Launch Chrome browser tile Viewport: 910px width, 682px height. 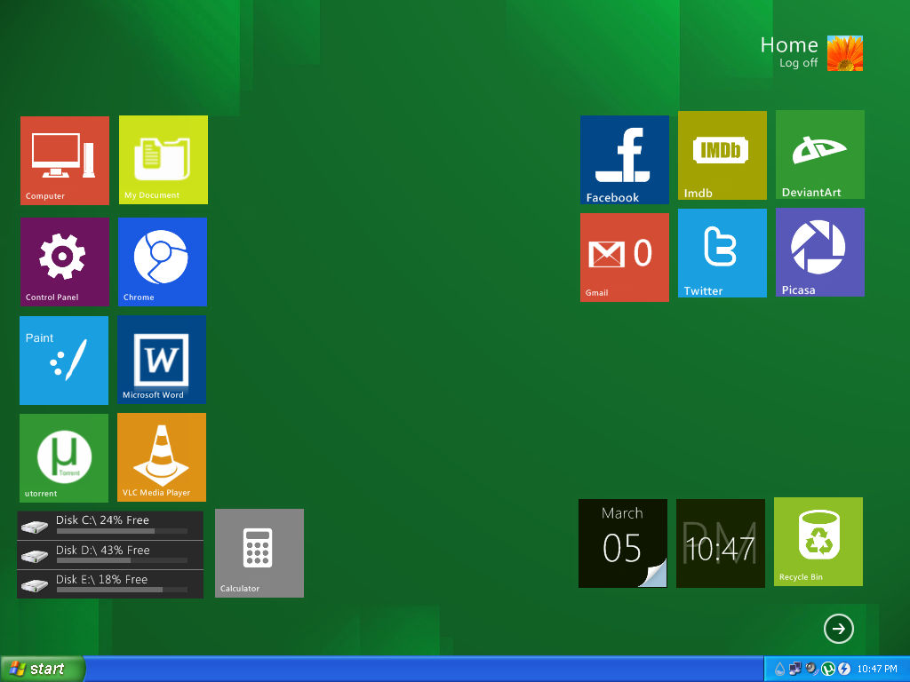click(163, 262)
